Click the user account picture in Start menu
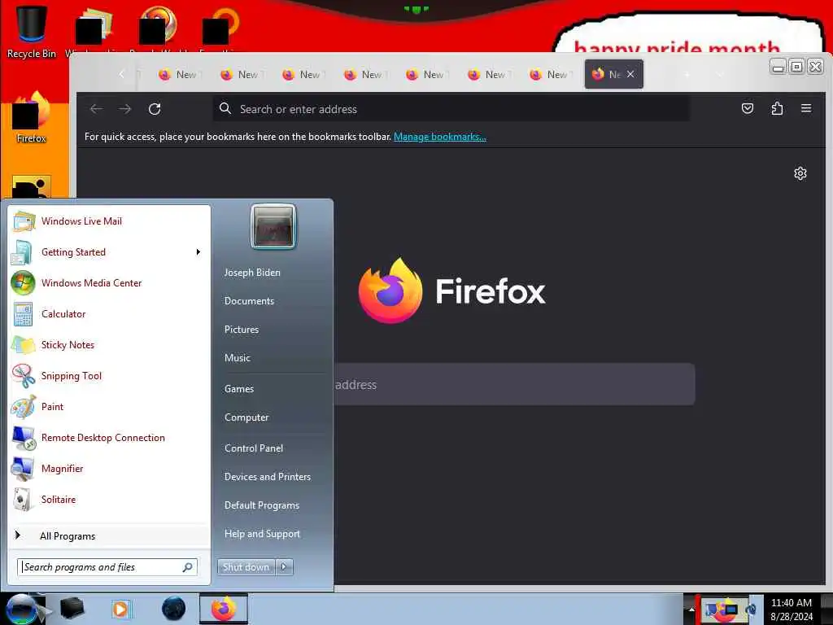This screenshot has width=833, height=625. click(x=273, y=226)
